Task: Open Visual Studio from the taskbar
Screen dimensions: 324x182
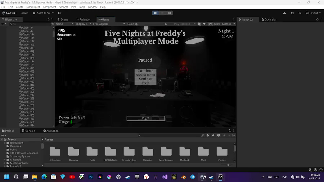Action: [165, 177]
